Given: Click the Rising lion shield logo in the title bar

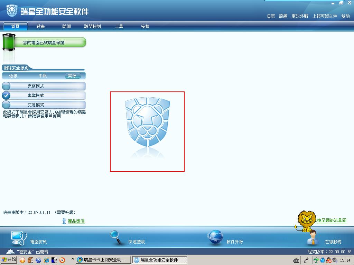Looking at the screenshot, I should coord(12,11).
